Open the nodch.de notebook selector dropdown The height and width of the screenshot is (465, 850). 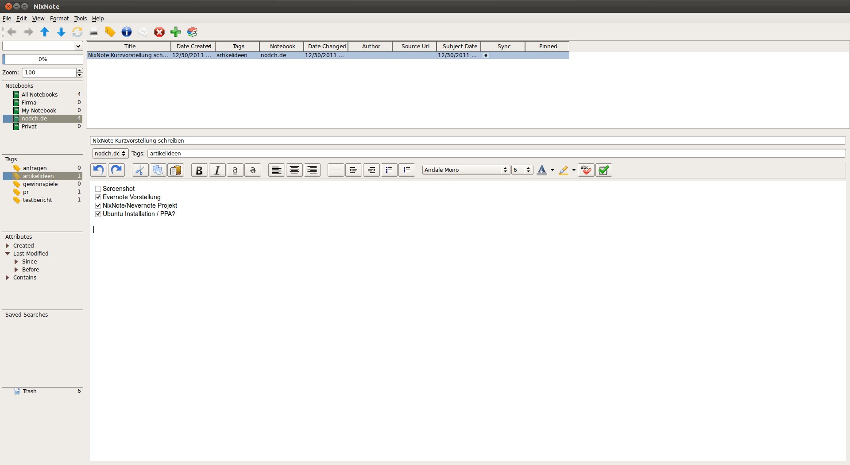pos(110,154)
